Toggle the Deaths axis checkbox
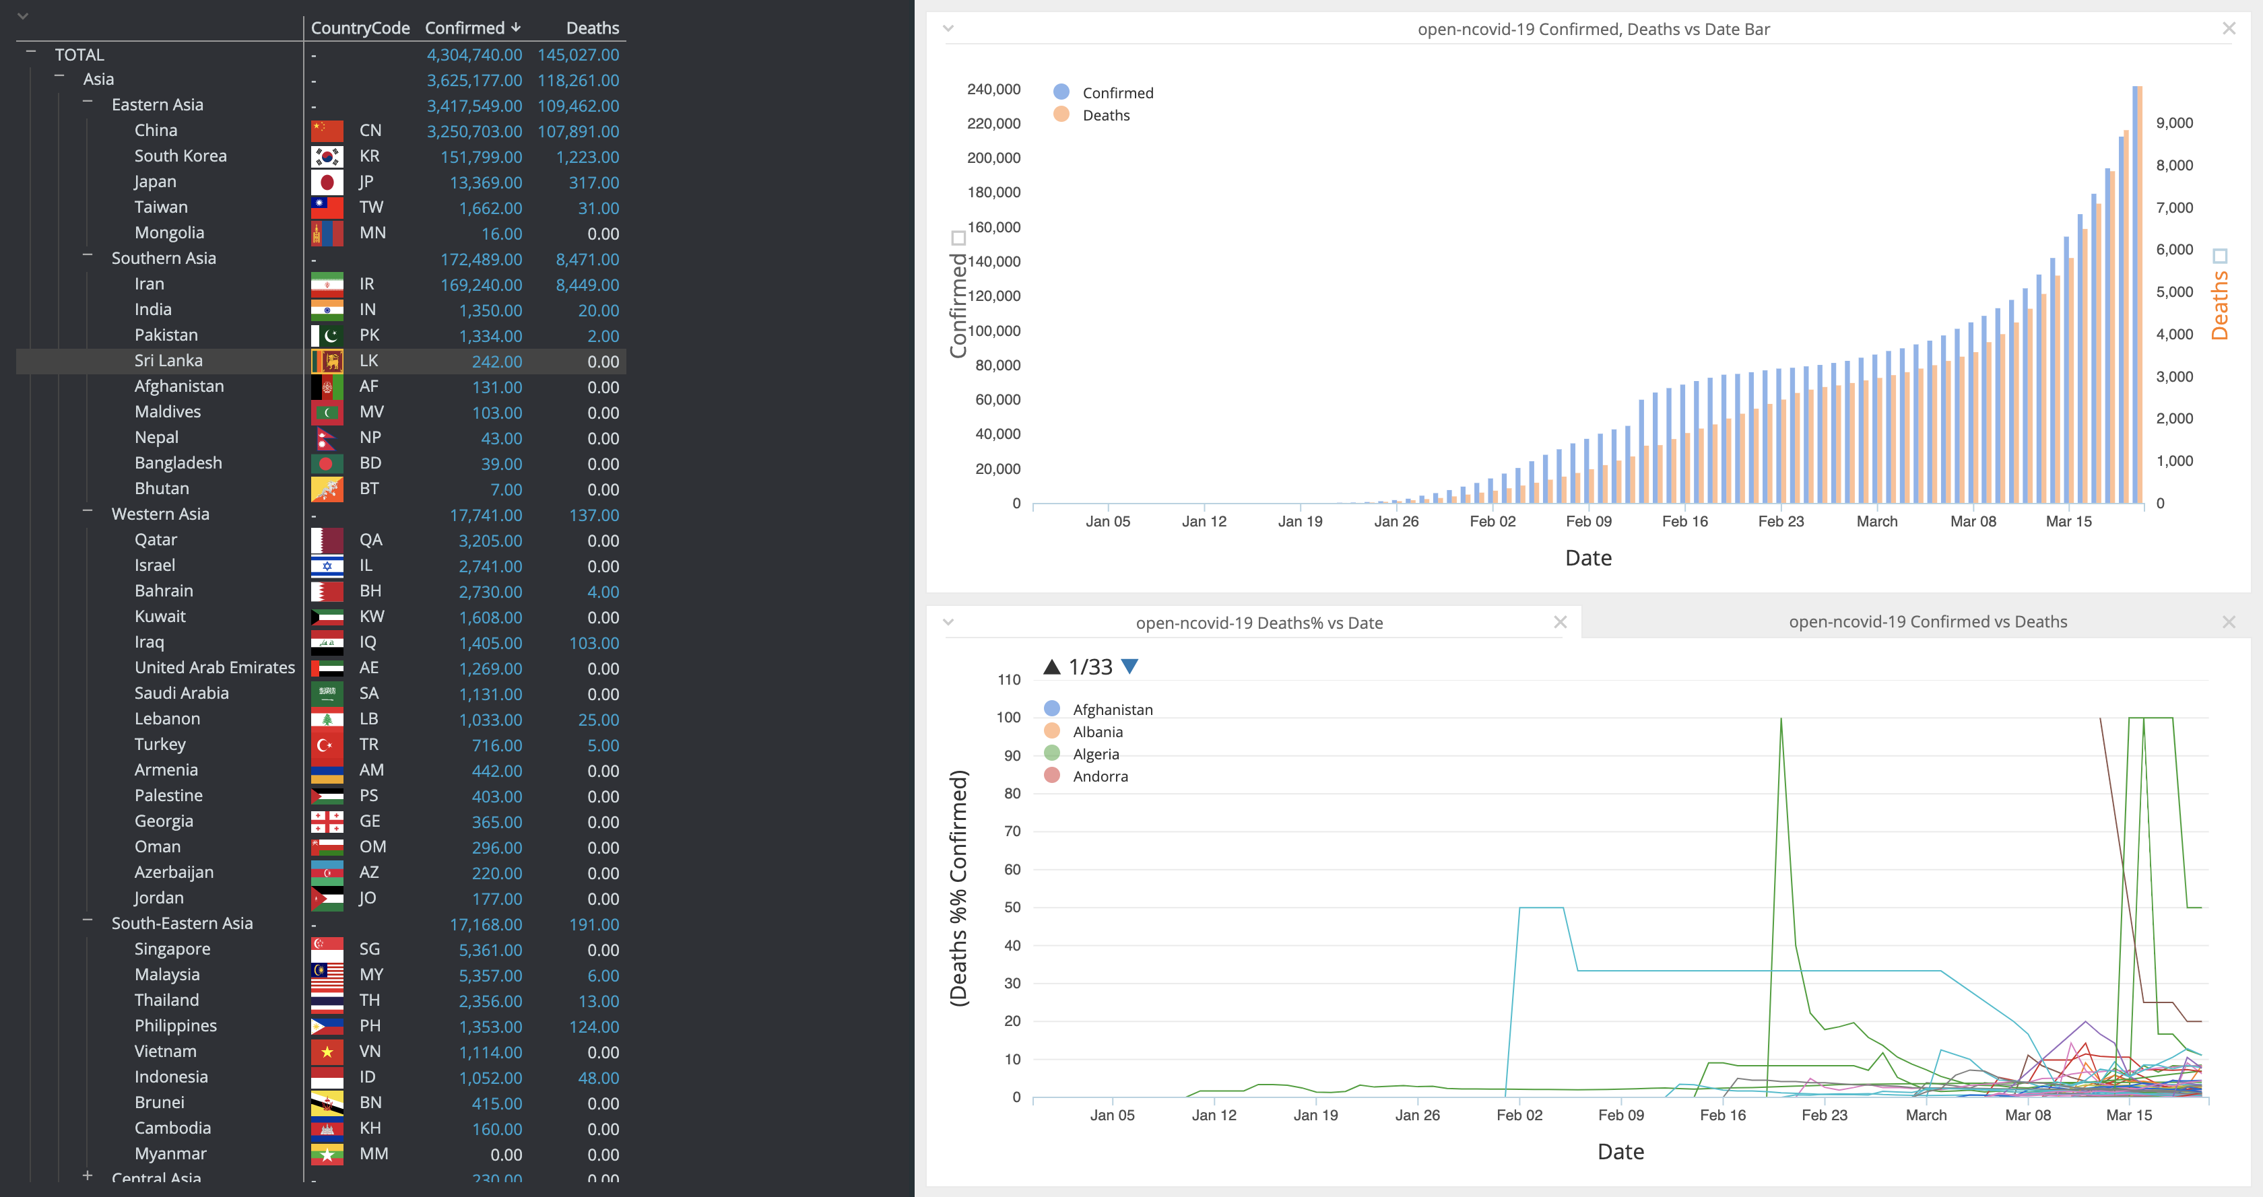This screenshot has width=2263, height=1197. [x=2220, y=256]
